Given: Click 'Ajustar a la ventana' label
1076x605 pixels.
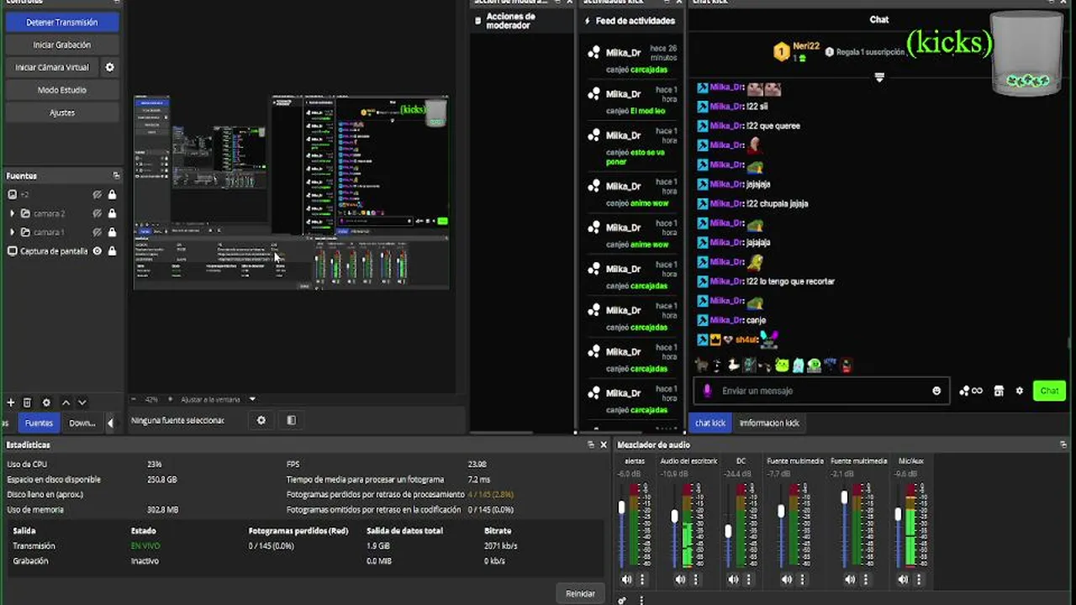Looking at the screenshot, I should click(x=210, y=399).
